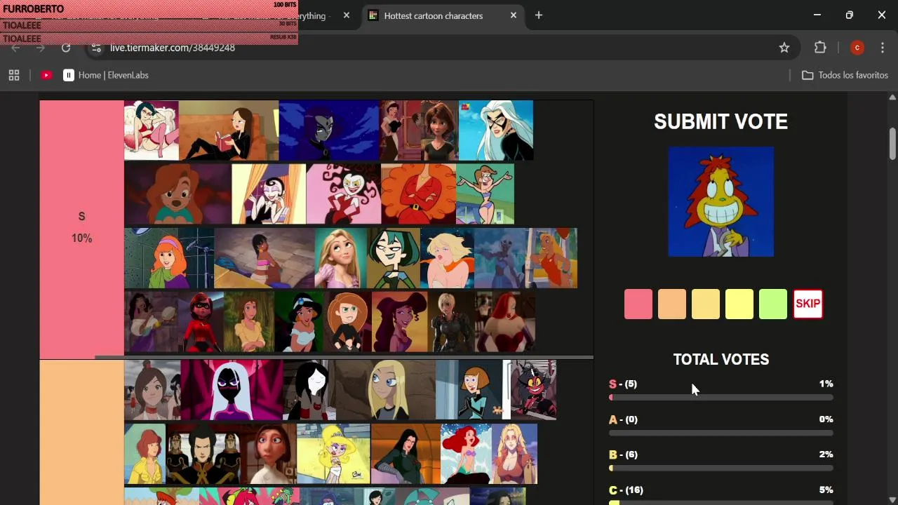Skip voting with the SKIP button
The image size is (898, 505).
pyautogui.click(x=807, y=304)
